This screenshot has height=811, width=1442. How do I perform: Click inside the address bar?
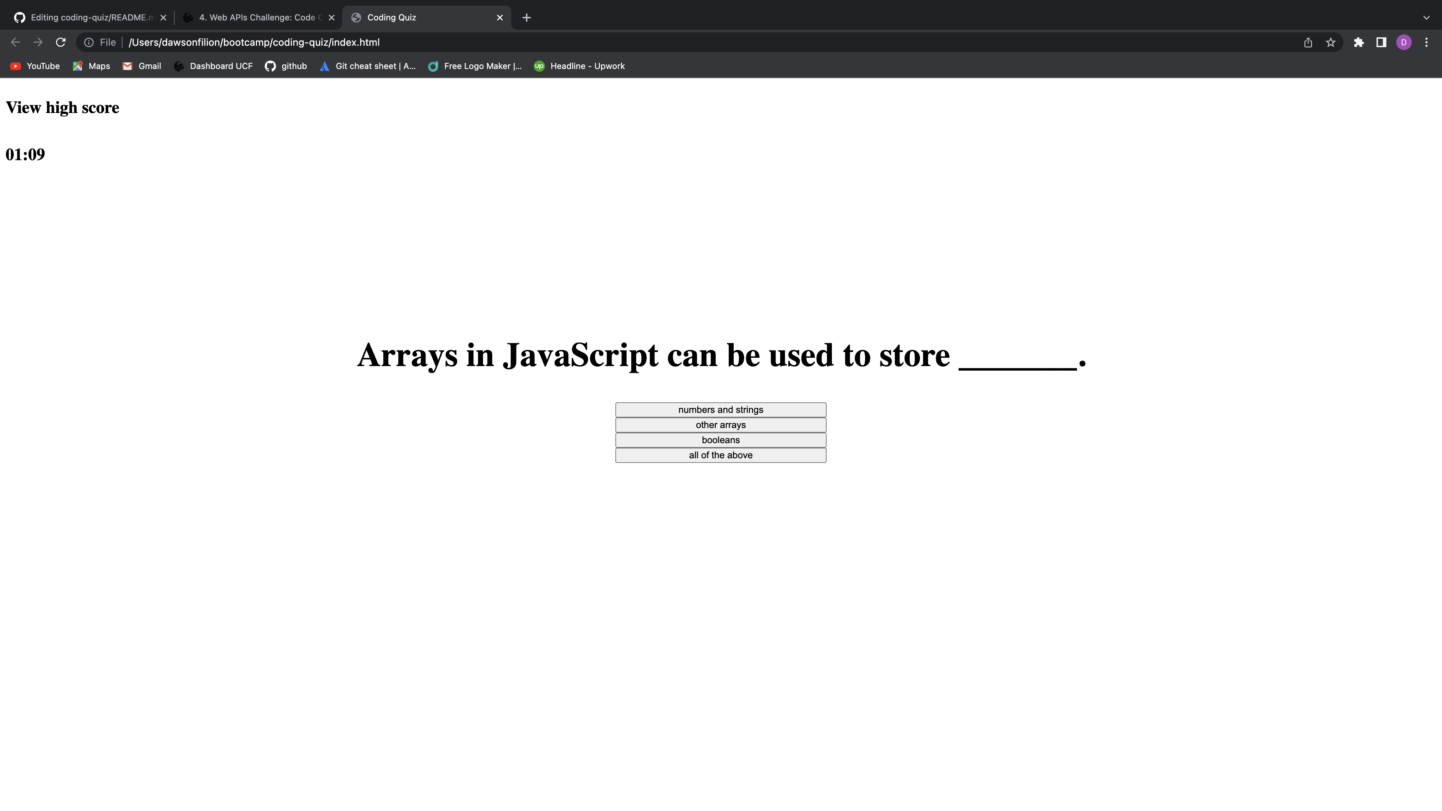(392, 42)
